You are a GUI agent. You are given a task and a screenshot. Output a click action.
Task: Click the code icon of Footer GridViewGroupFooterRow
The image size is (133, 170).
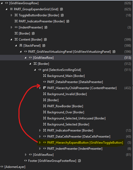(x=26, y=161)
